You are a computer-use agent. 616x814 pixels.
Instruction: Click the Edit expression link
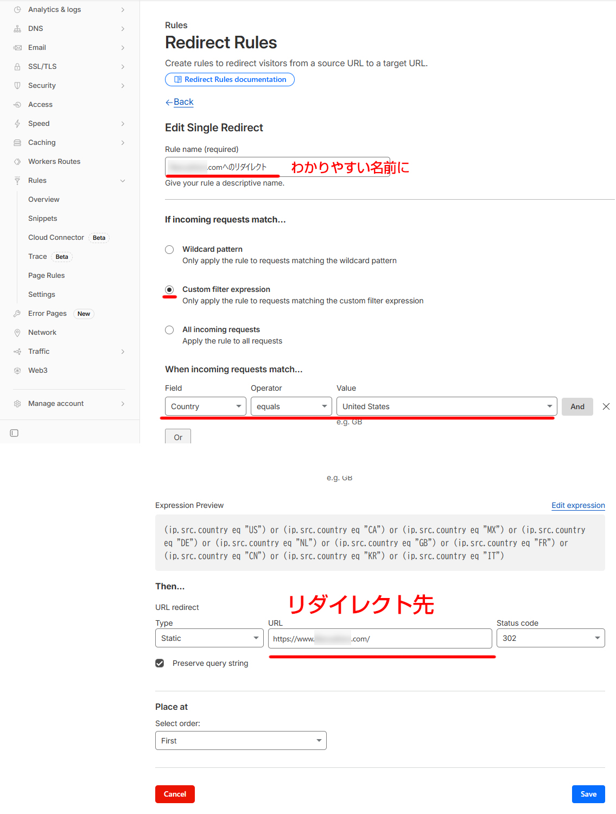click(578, 505)
